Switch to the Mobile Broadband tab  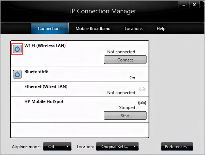point(93,28)
